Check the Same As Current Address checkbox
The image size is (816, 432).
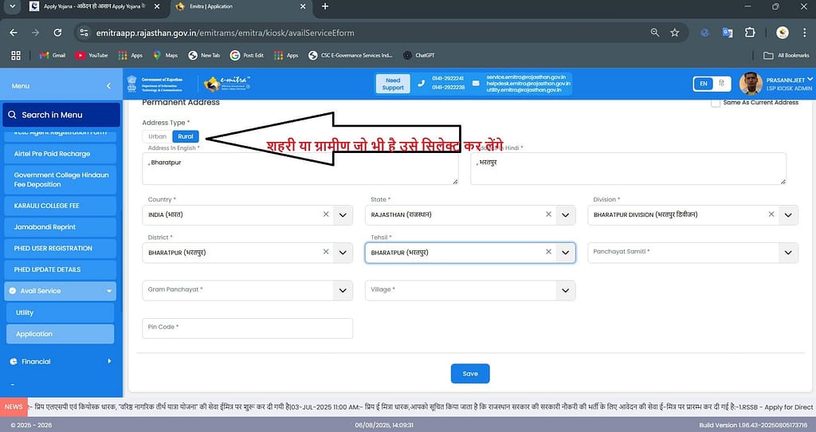coord(714,103)
